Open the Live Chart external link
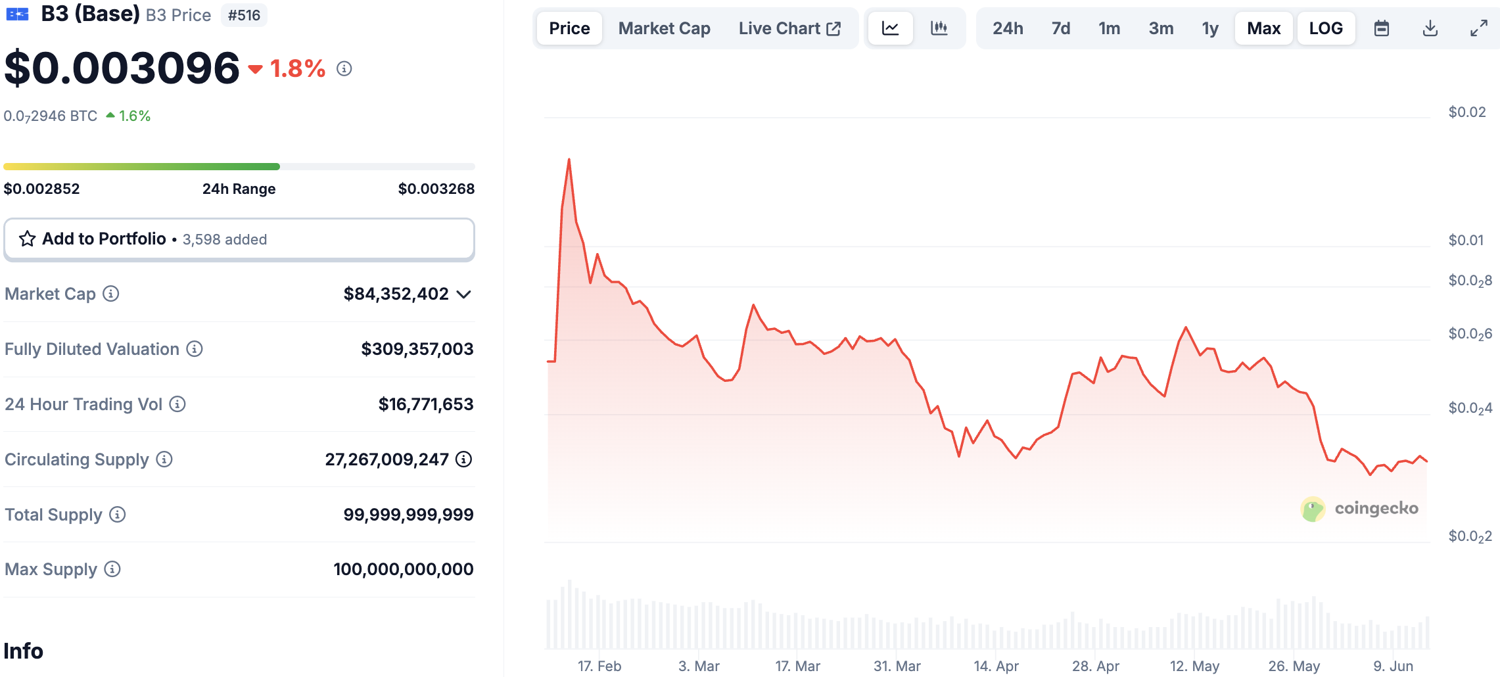 tap(789, 28)
